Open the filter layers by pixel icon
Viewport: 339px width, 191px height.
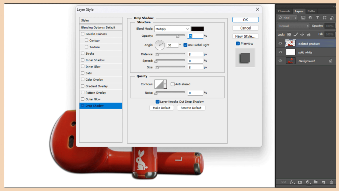[303, 18]
